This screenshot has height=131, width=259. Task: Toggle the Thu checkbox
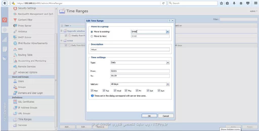[126, 91]
